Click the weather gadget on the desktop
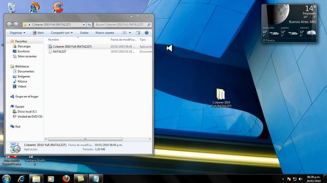This screenshot has width=327, height=183. pyautogui.click(x=289, y=23)
